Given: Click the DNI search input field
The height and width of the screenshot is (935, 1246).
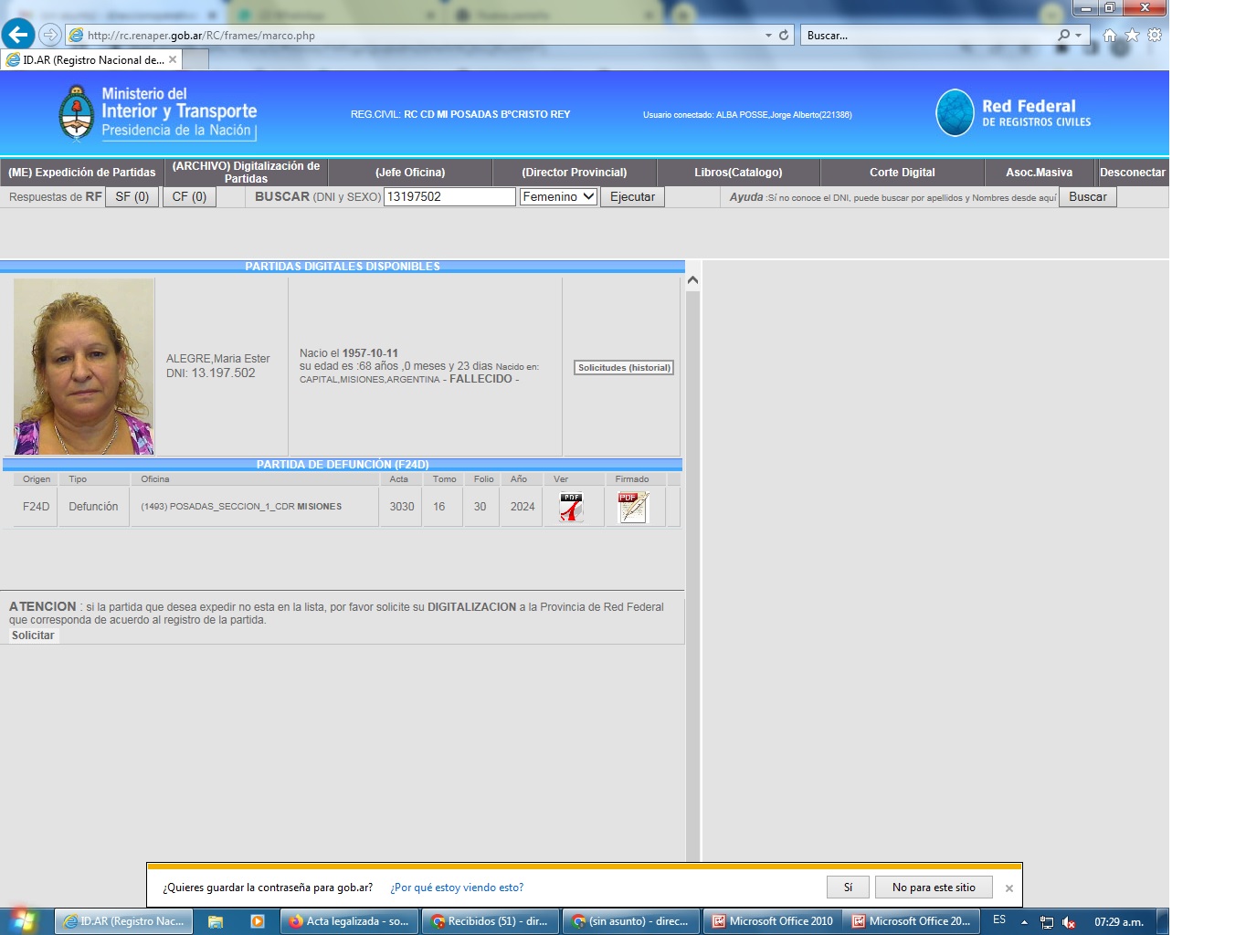Looking at the screenshot, I should coord(449,196).
